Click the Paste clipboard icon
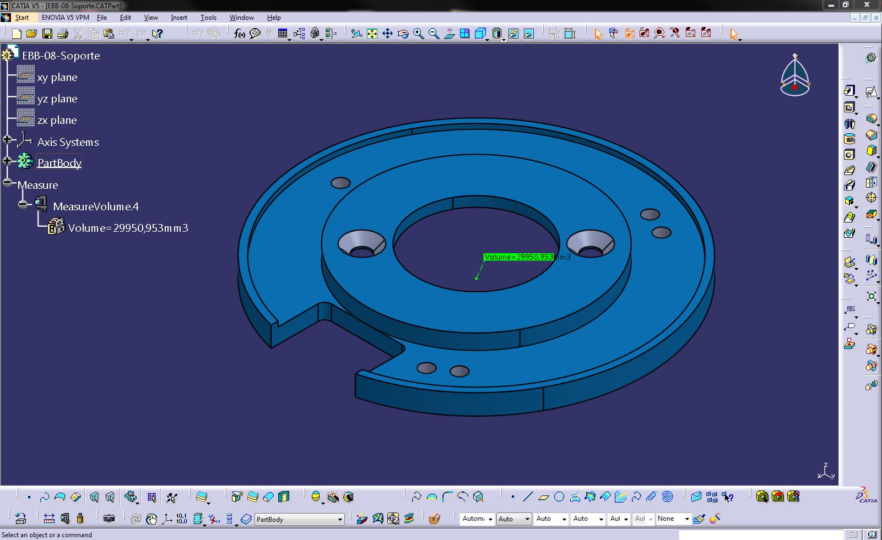 109,34
